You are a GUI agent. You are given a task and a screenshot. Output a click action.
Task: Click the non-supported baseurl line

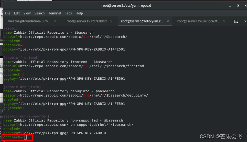68,125
